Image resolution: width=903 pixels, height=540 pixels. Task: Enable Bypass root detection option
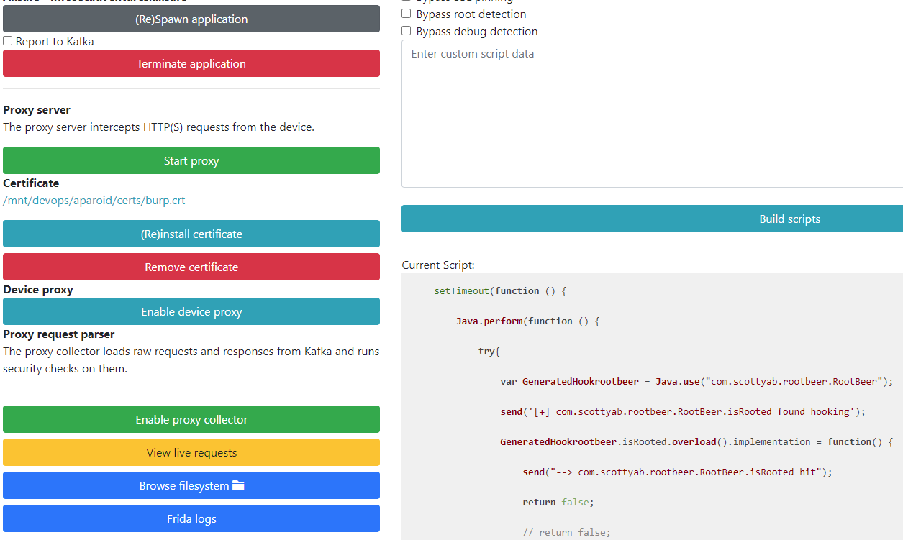(x=407, y=14)
